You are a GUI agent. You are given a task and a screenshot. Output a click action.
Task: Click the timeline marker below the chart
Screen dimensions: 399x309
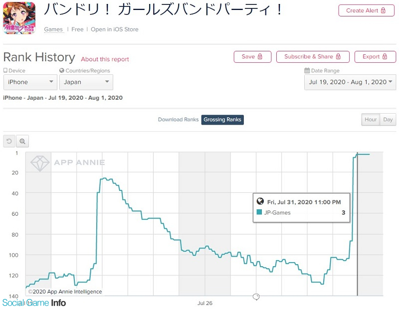click(x=256, y=297)
